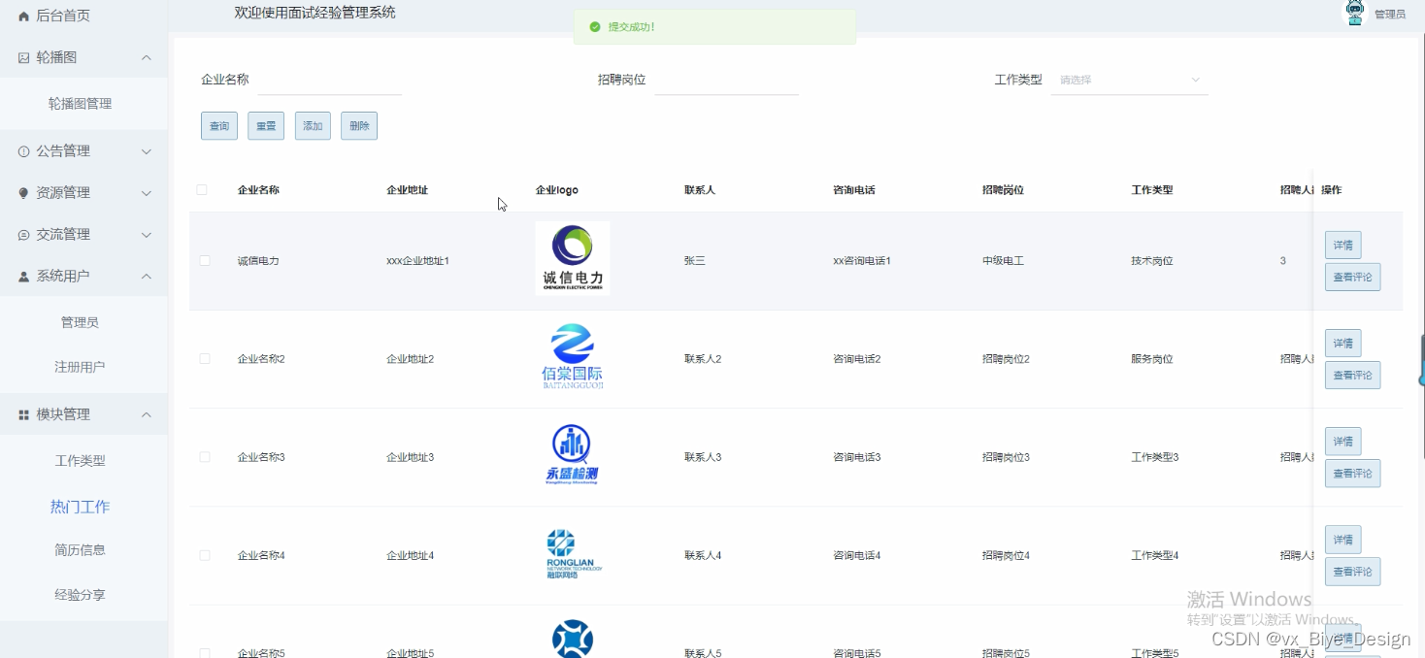Click the robot avatar icon for 管理员
This screenshot has height=658, width=1425.
click(1355, 13)
